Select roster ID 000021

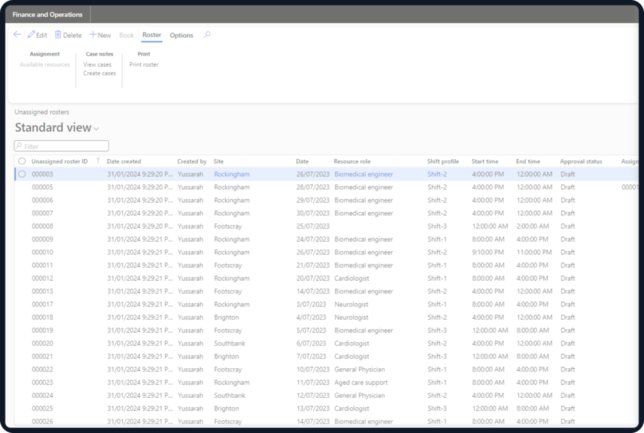(x=42, y=357)
